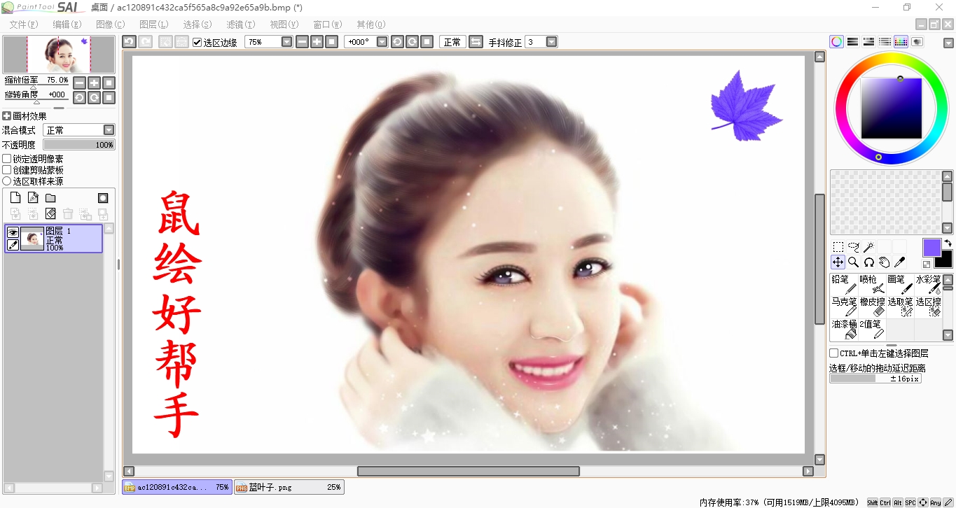Image resolution: width=956 pixels, height=508 pixels.
Task: Reset zoom with top toolbar square button
Action: 332,42
